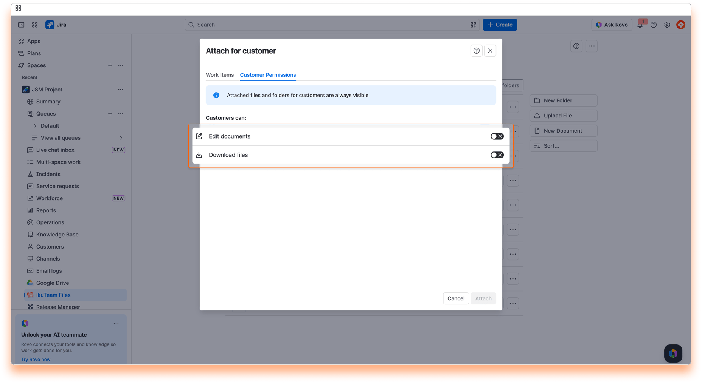This screenshot has height=383, width=702.
Task: Open Plans in the sidebar
Action: click(x=34, y=53)
